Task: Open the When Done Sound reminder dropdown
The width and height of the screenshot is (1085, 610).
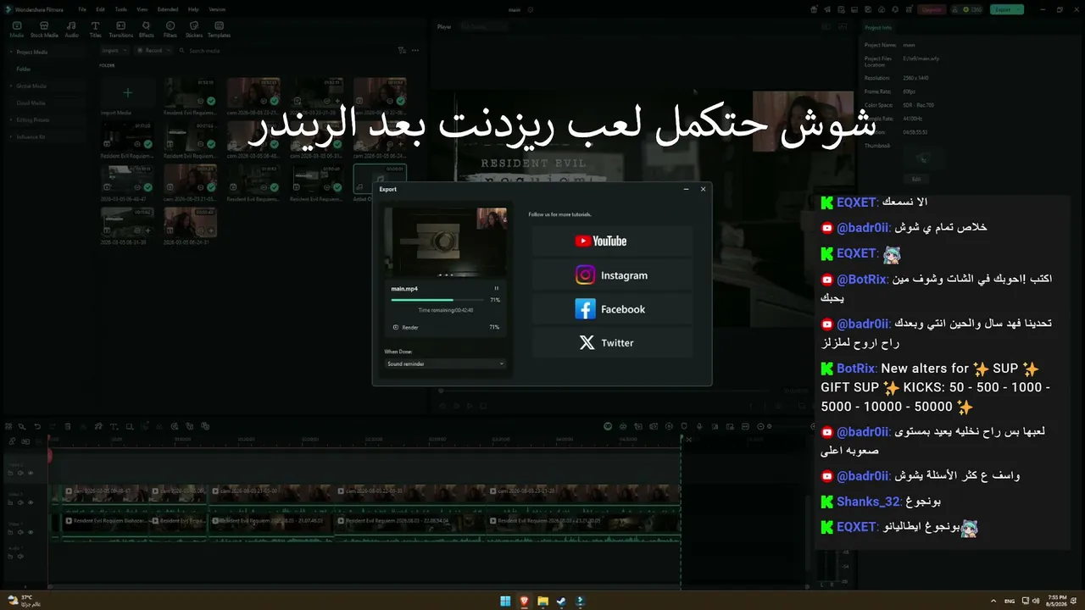Action: (x=445, y=363)
